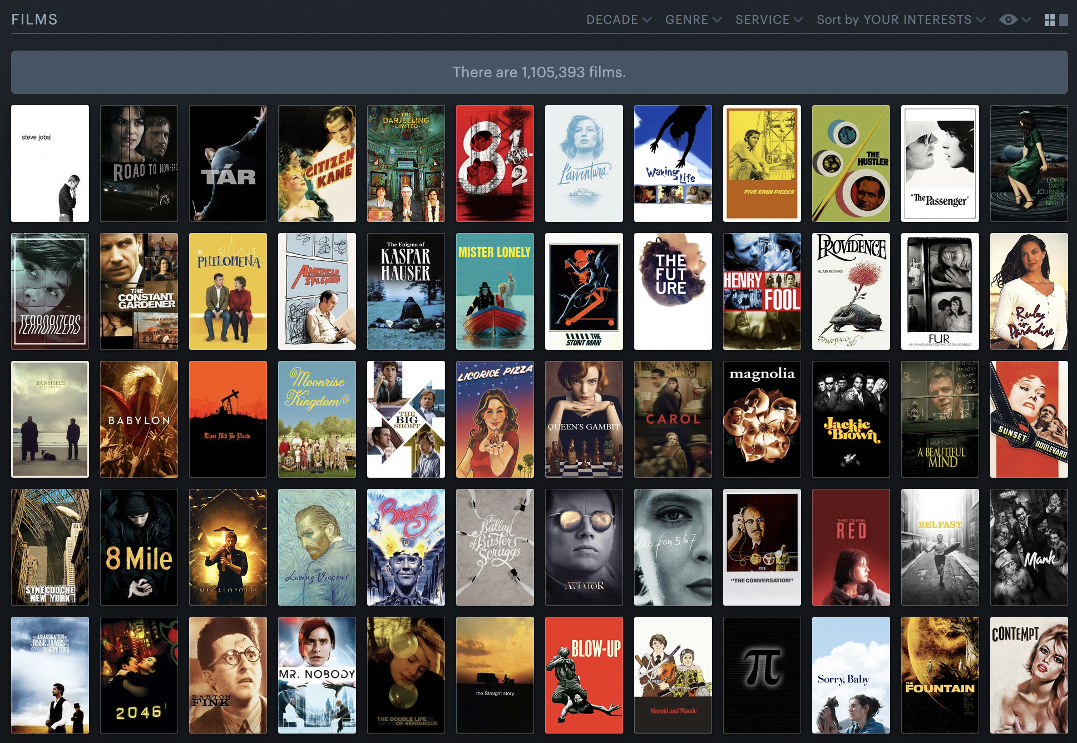Switch to the grid view icon
1077x743 pixels.
tap(1049, 20)
